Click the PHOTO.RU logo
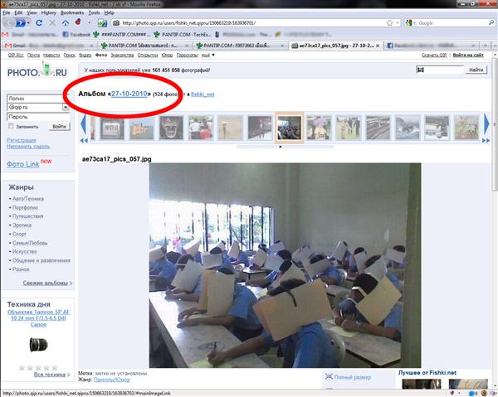The height and width of the screenshot is (397, 498). coord(37,70)
